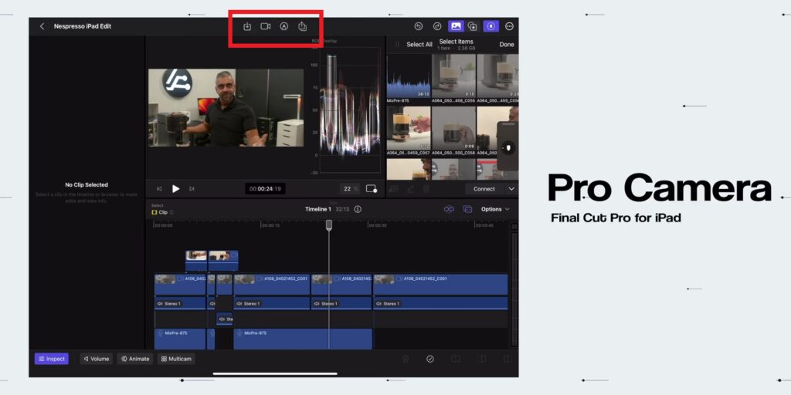The image size is (791, 395).
Task: Select first A108_0402 video clip in timeline
Action: point(180,284)
